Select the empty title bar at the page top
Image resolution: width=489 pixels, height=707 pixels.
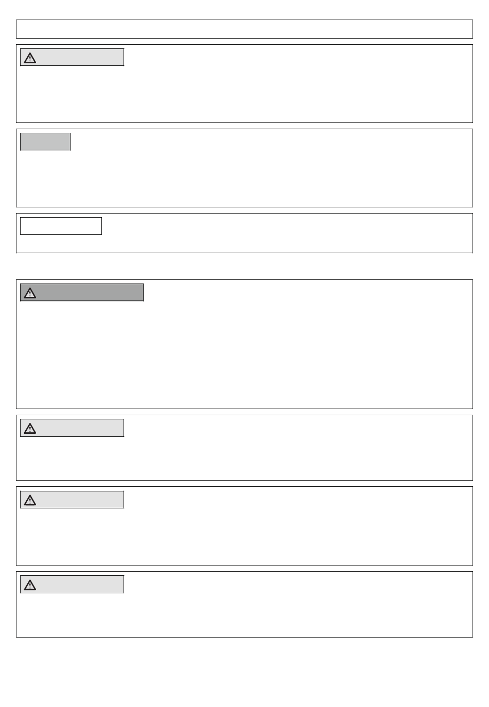pyautogui.click(x=244, y=29)
